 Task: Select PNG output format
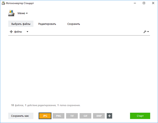click(x=58, y=116)
